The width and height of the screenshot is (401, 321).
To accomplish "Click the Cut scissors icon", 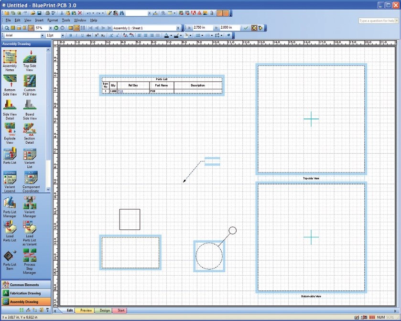I will pyautogui.click(x=62, y=13).
